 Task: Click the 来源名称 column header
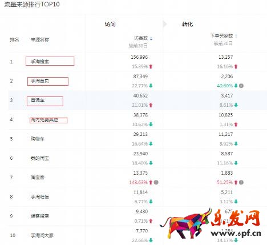pyautogui.click(x=40, y=40)
